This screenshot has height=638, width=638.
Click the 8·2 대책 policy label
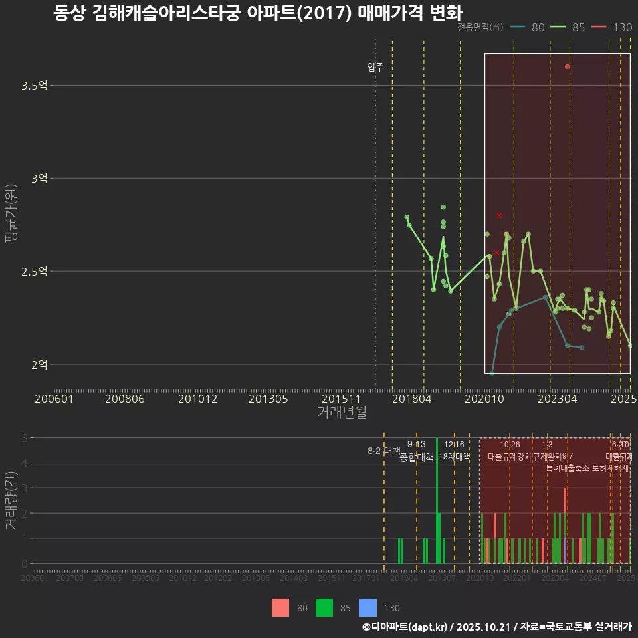click(x=383, y=450)
